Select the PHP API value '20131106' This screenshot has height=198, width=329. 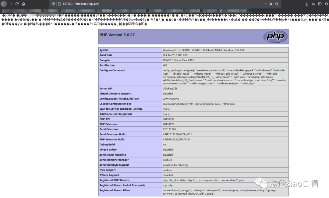point(168,119)
